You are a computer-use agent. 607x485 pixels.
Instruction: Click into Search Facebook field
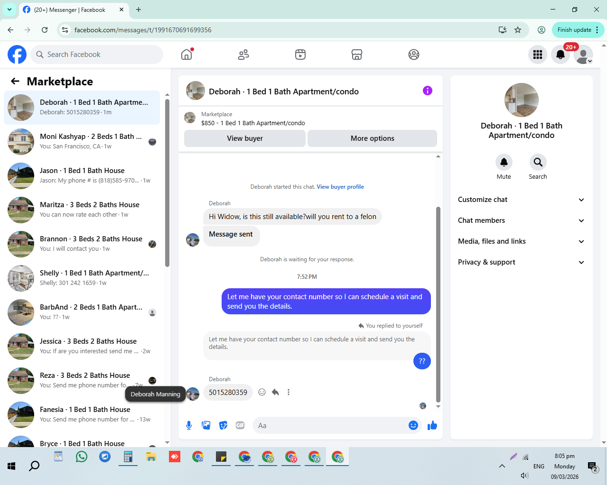(97, 55)
